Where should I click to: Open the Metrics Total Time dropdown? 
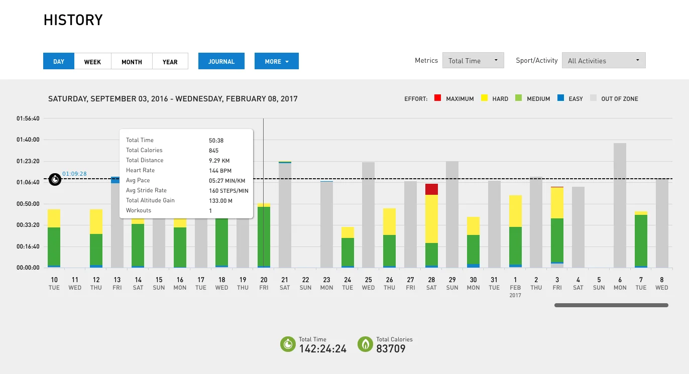click(473, 61)
